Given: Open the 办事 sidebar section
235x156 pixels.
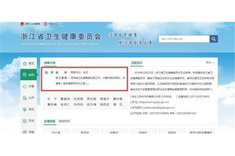Looking at the screenshot, I should coord(29,86).
